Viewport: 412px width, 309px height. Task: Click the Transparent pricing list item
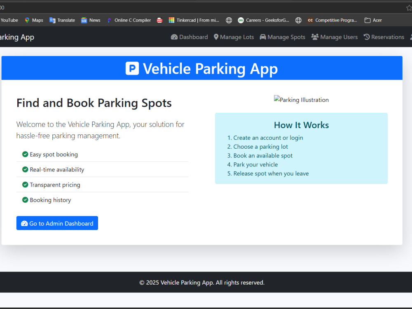102,185
